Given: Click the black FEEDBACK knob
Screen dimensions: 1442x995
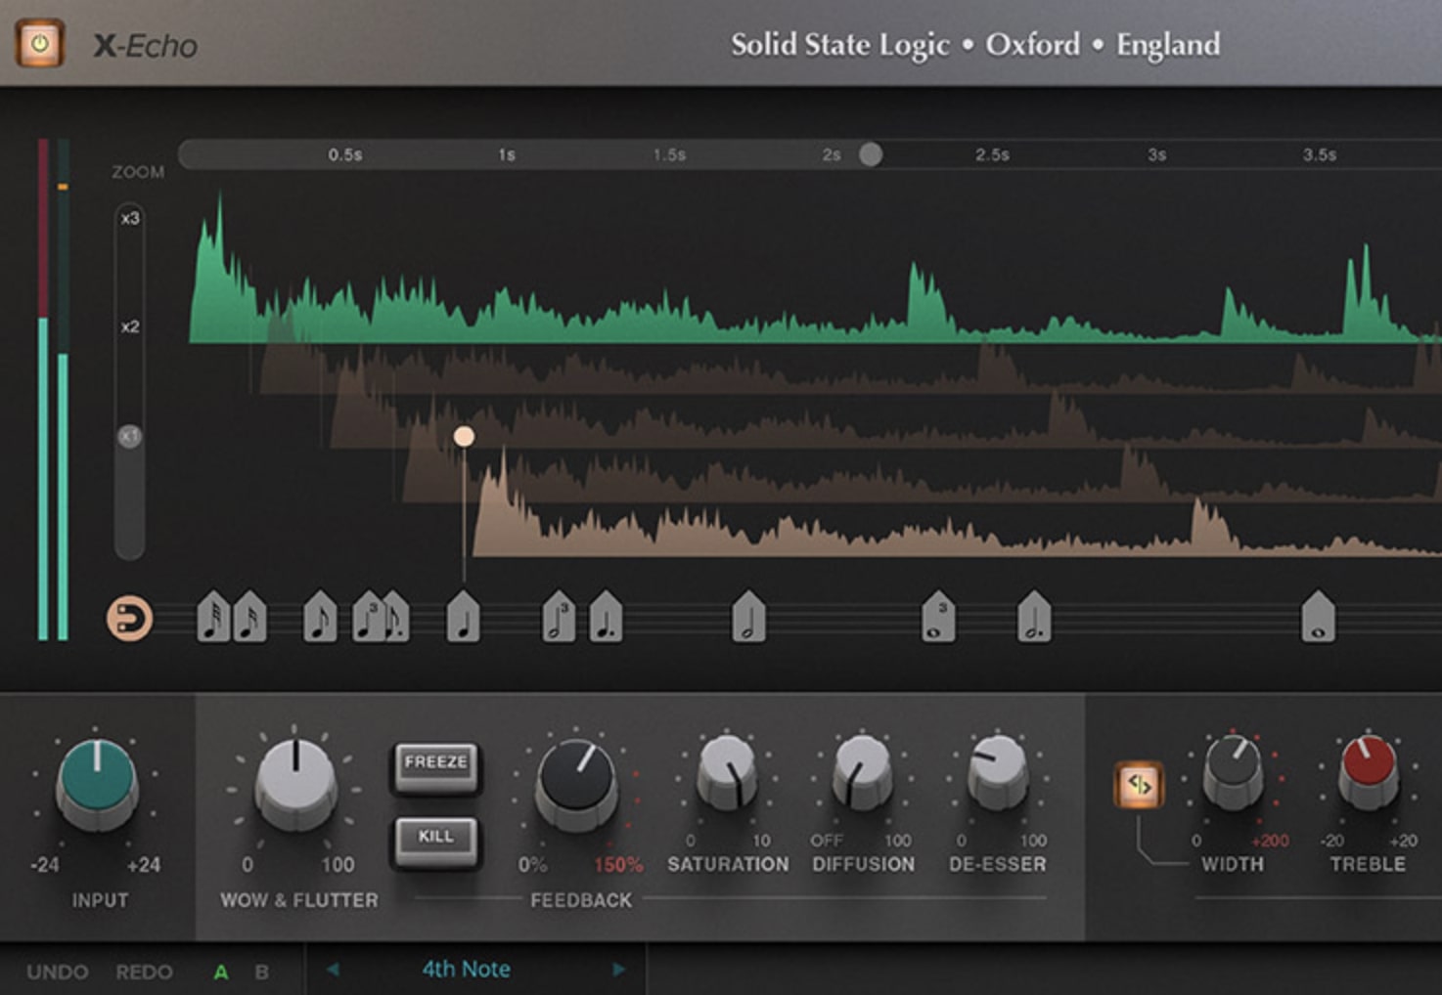Looking at the screenshot, I should (577, 783).
